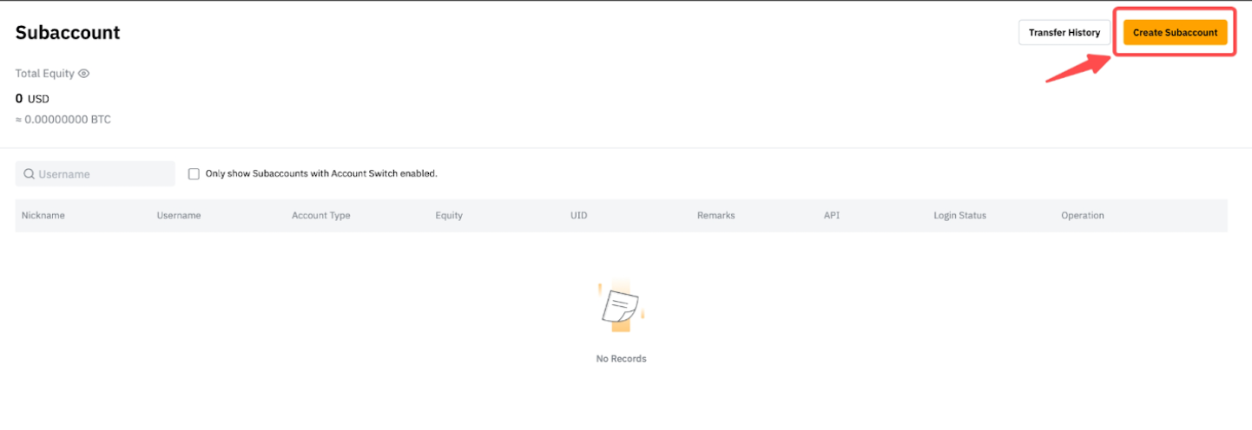Select the Username column header
Viewport: 1252px width, 430px height.
(179, 216)
